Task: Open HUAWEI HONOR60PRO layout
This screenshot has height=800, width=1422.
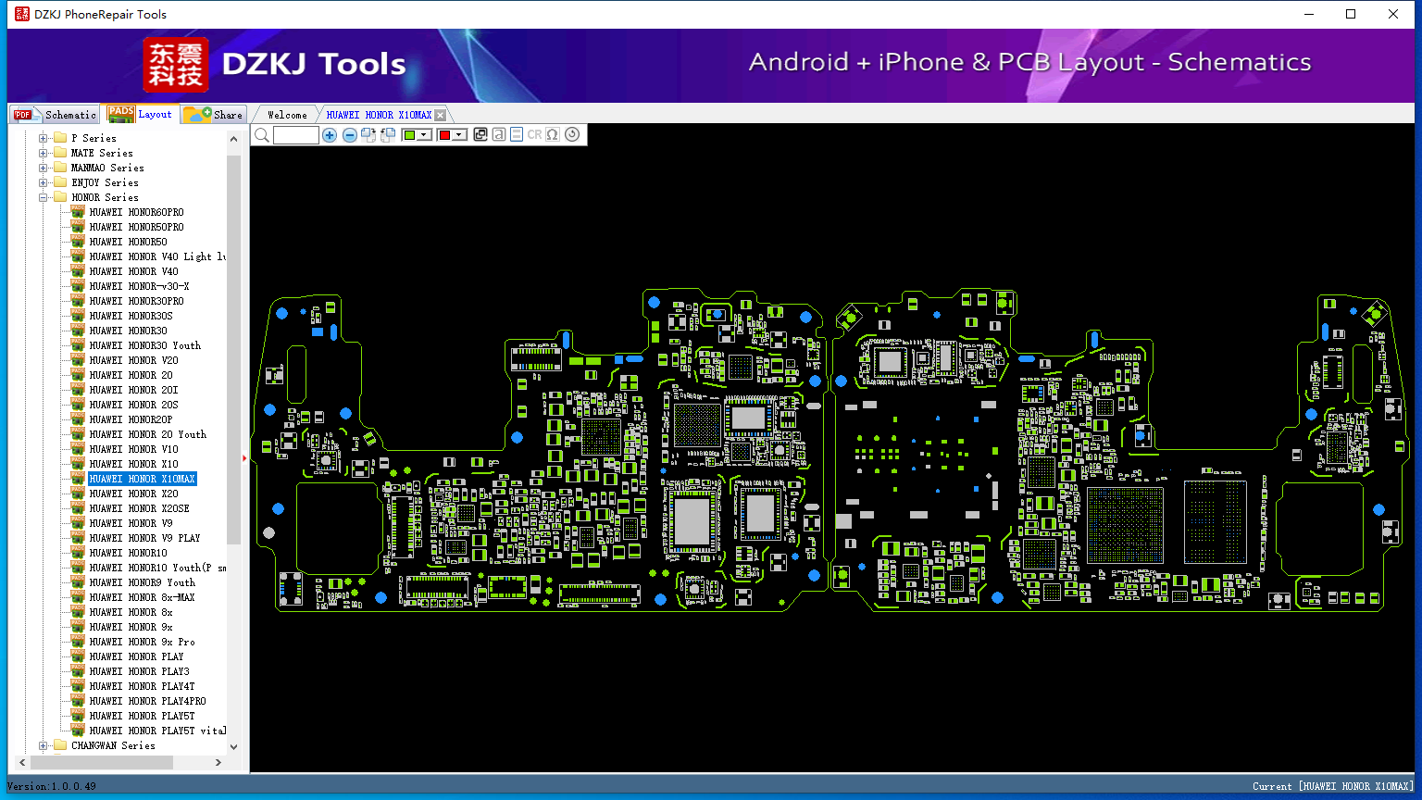Action: click(136, 212)
